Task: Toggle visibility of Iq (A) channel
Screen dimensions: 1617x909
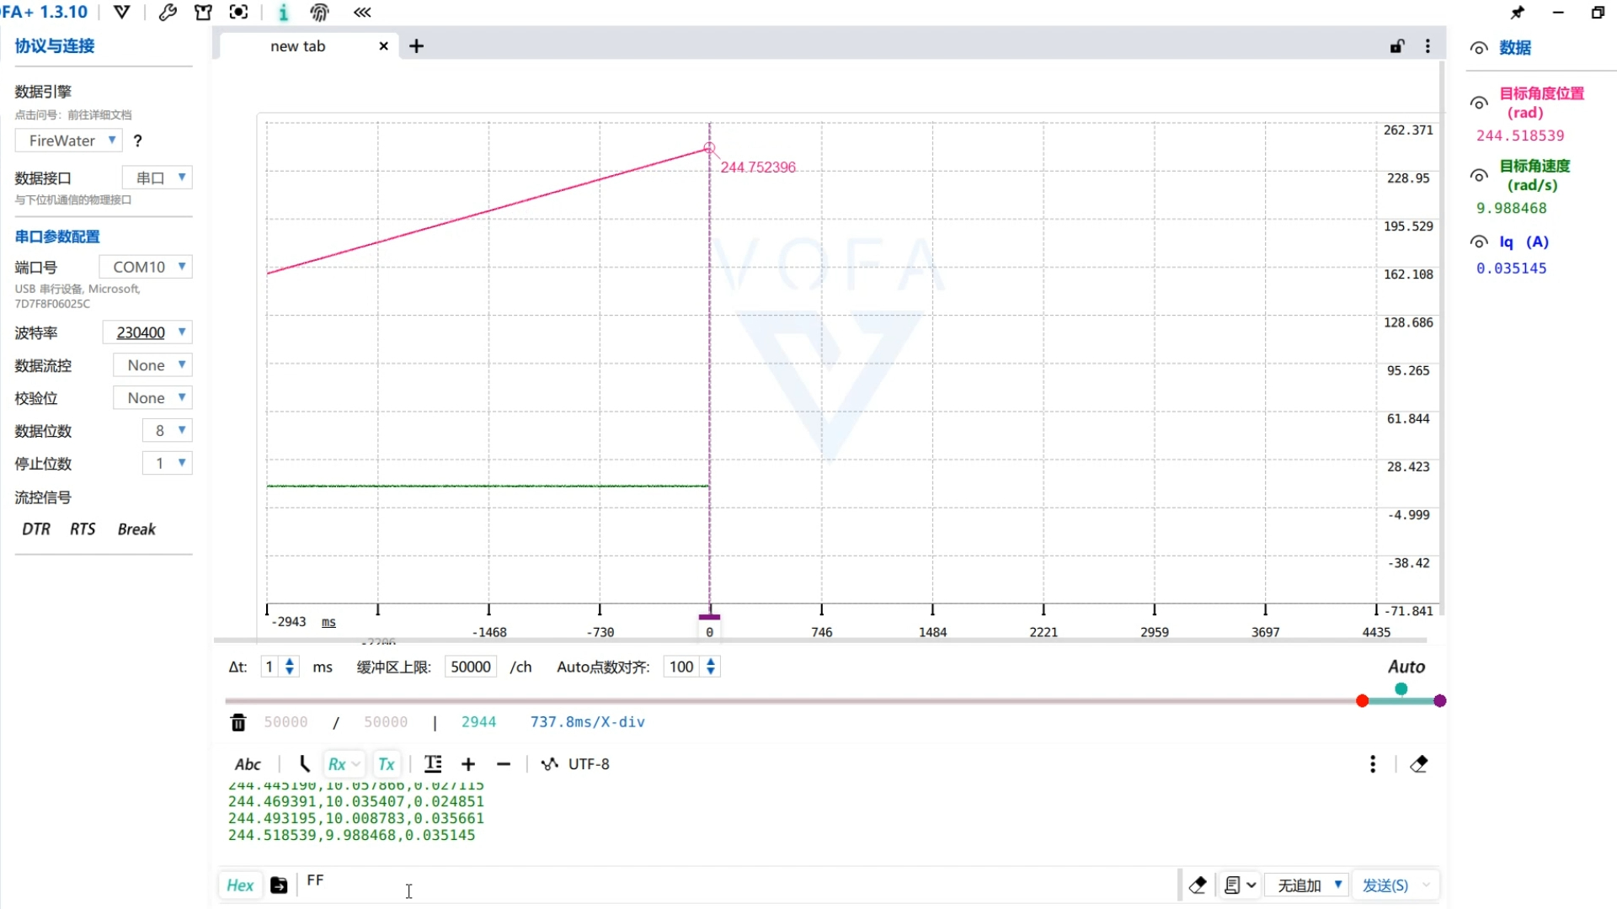Action: [x=1479, y=242]
